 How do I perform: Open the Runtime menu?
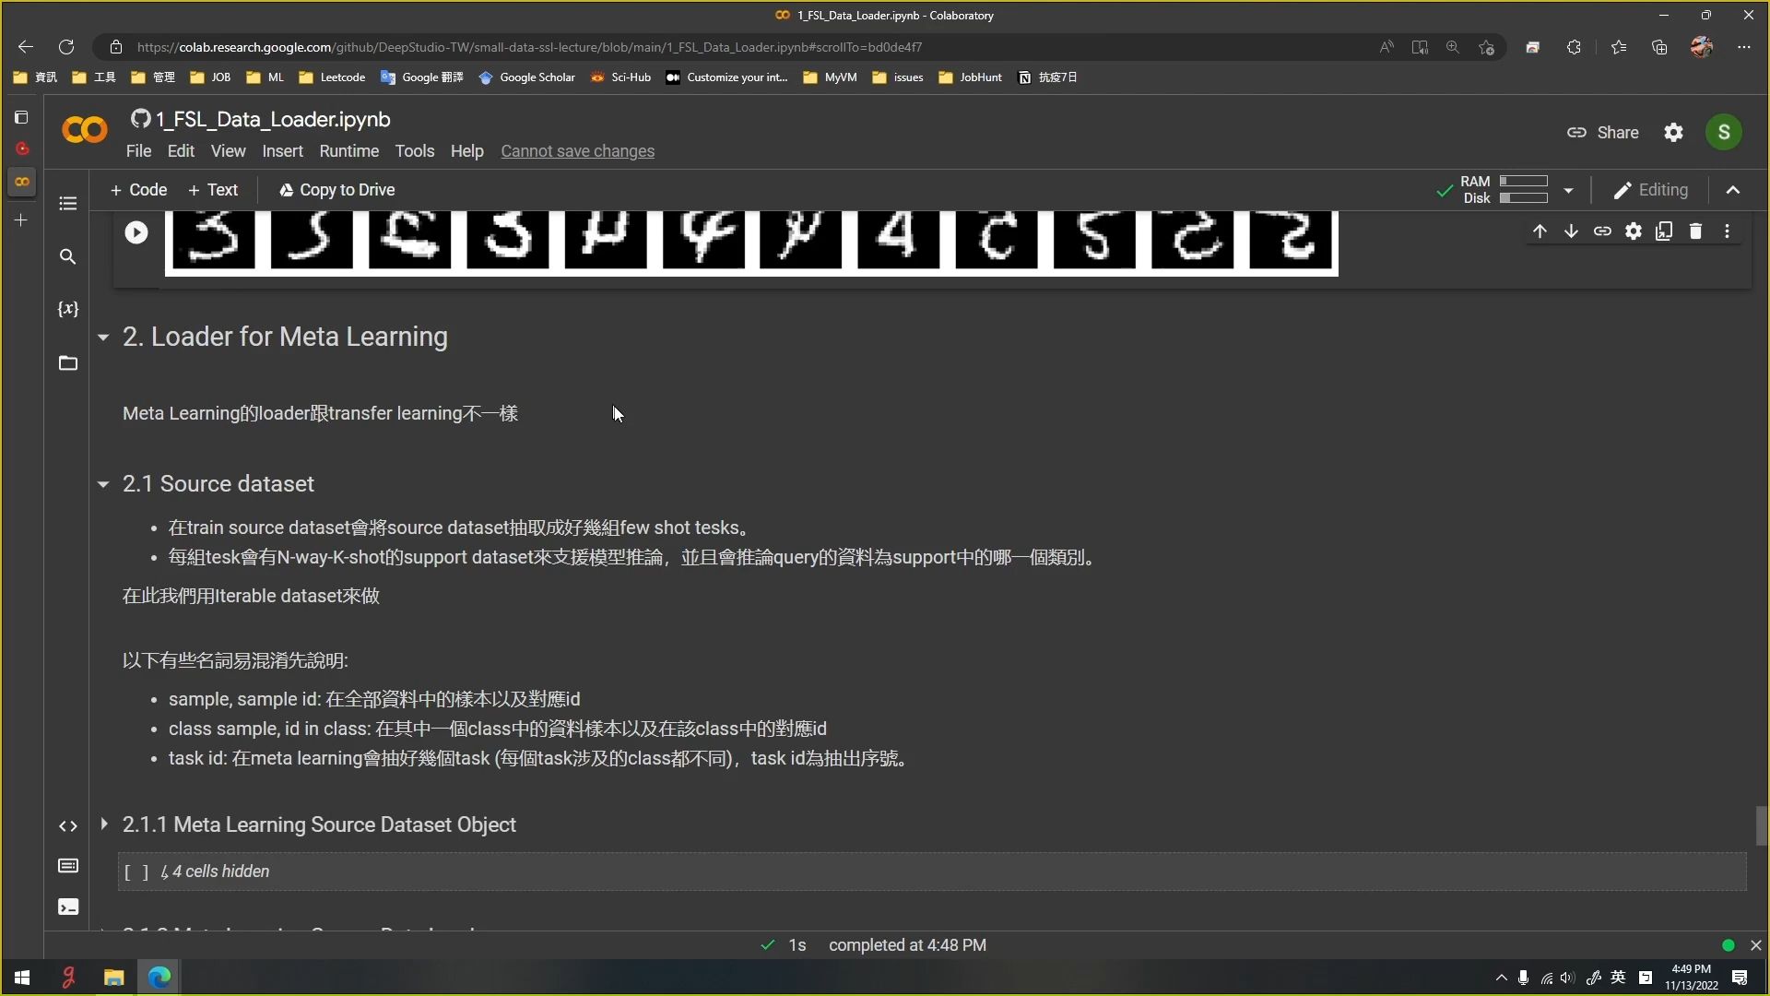point(348,151)
